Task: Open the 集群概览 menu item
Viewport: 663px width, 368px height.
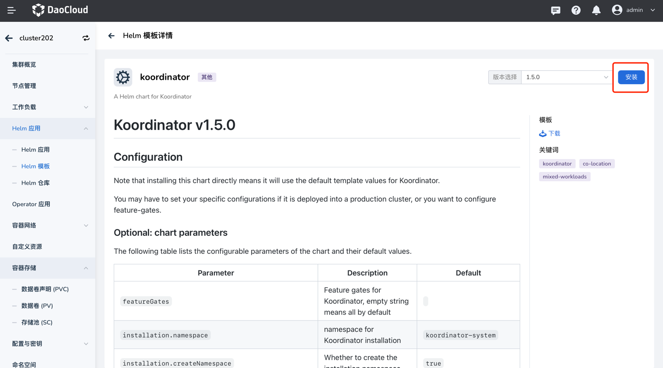Action: click(24, 65)
